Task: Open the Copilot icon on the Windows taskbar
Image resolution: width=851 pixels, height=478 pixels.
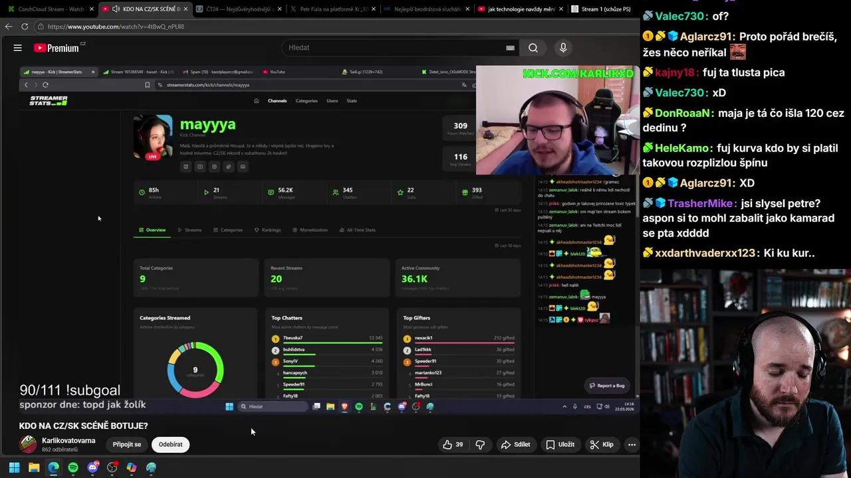Action: [x=132, y=467]
